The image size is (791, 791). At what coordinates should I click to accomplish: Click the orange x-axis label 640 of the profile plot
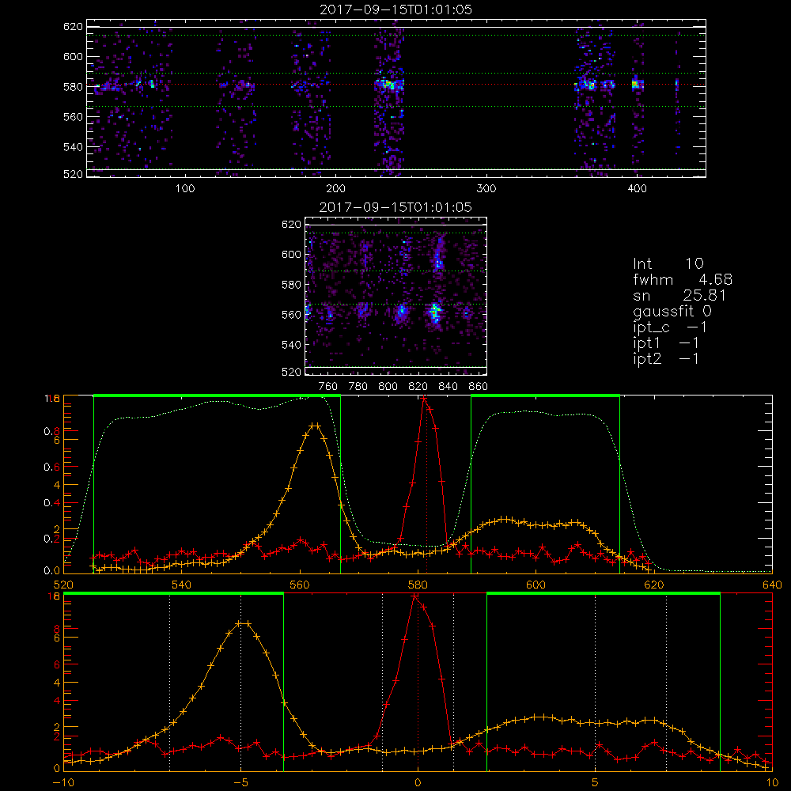click(x=772, y=585)
